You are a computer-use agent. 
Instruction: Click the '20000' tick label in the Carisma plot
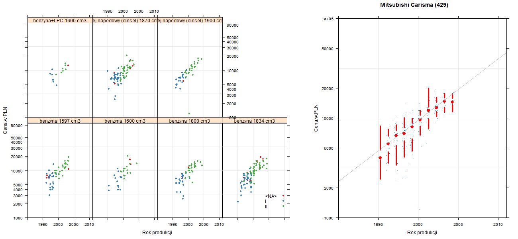point(328,88)
